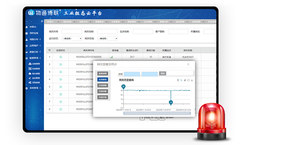Expand the 系统管理 sidebar menu
Viewport: 284px width, 145px height.
coord(34,88)
